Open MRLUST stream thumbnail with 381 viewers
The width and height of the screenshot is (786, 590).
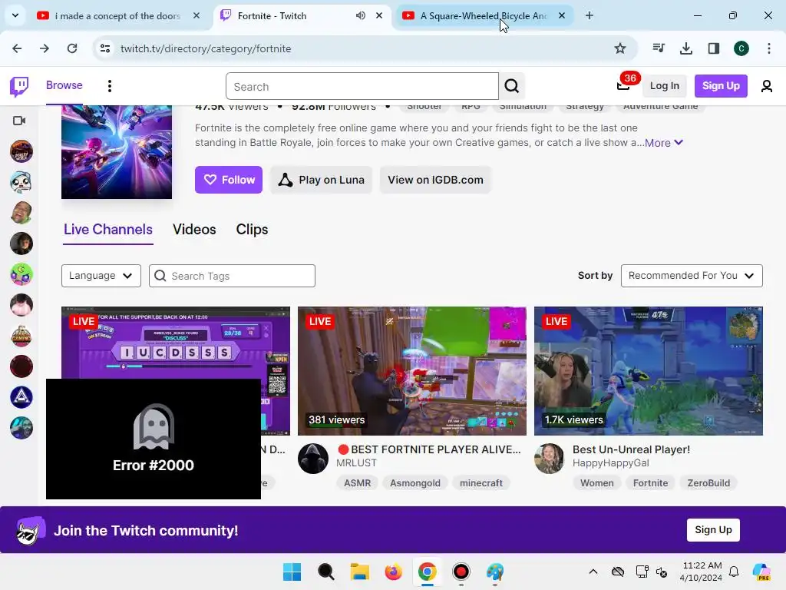pos(412,371)
